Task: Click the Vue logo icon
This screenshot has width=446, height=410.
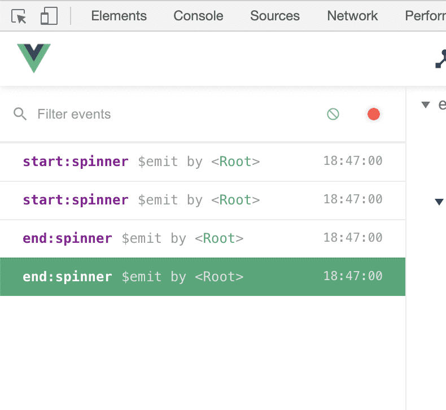Action: 34,58
